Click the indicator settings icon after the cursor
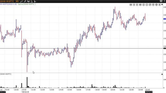 pos(35,1)
